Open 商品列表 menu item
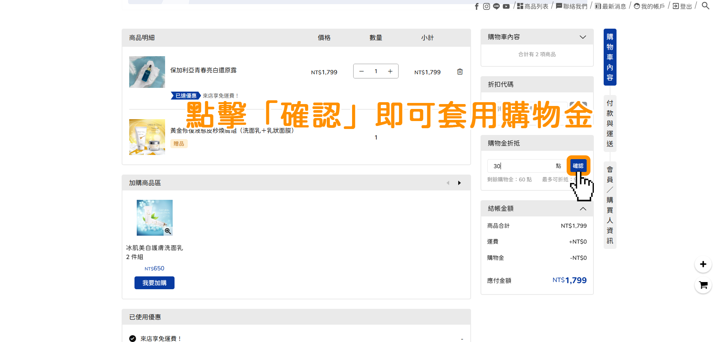The height and width of the screenshot is (342, 717). point(533,6)
